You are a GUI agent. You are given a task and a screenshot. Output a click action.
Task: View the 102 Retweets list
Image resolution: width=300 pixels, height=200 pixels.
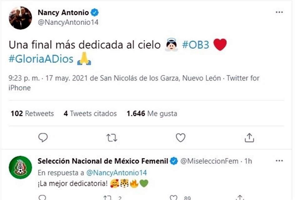click(32, 113)
